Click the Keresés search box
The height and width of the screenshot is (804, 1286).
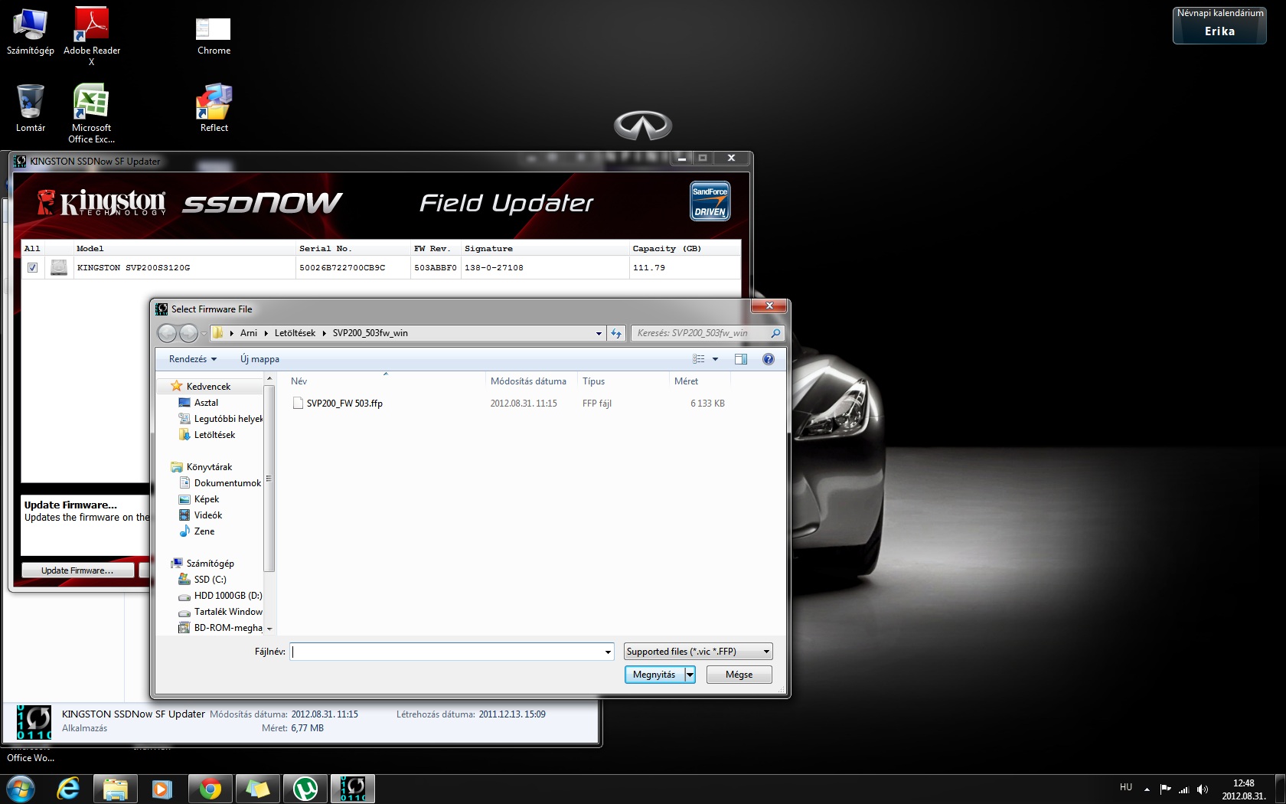tap(707, 333)
